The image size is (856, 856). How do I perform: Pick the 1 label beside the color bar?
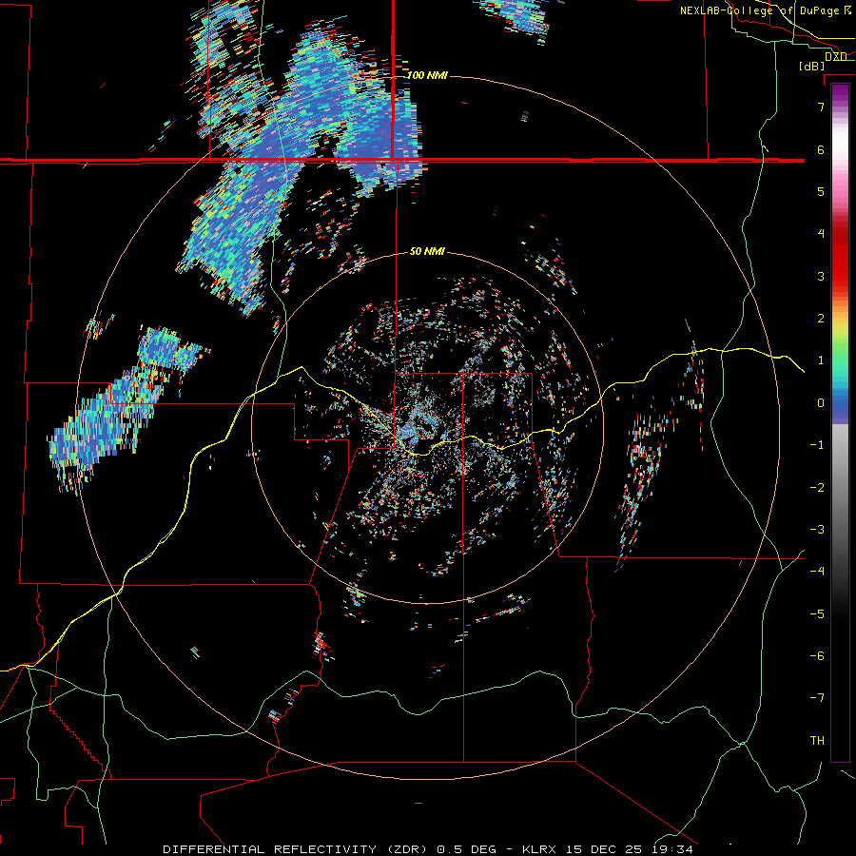click(x=821, y=360)
